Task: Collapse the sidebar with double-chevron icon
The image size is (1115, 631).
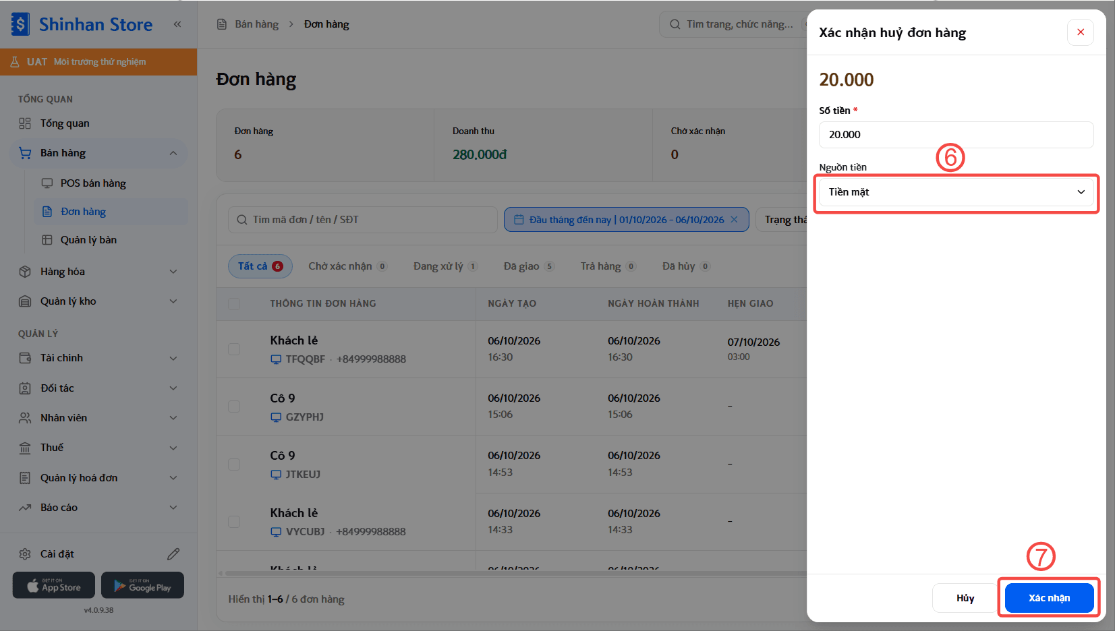Action: 177,24
